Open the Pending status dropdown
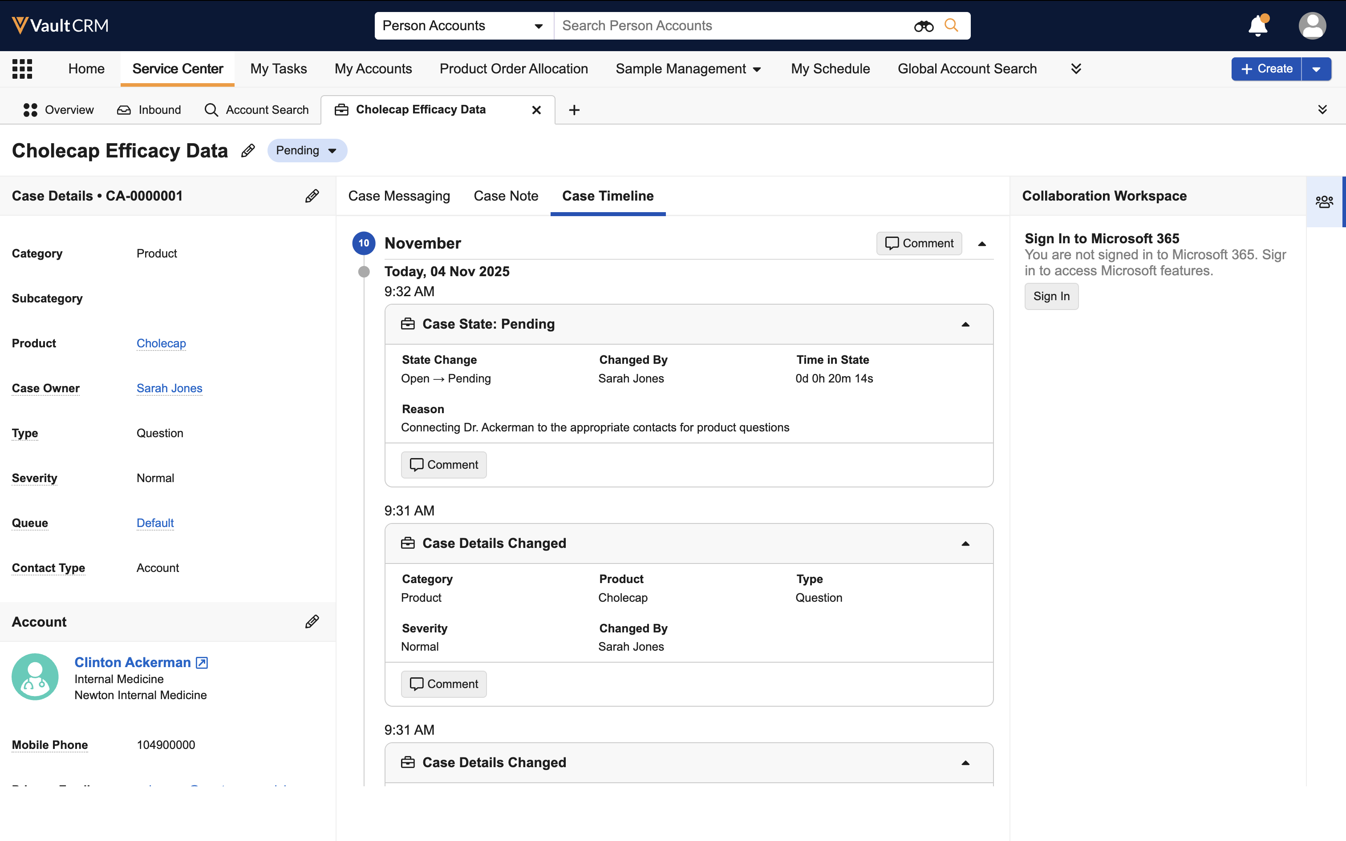This screenshot has width=1346, height=841. [x=307, y=151]
